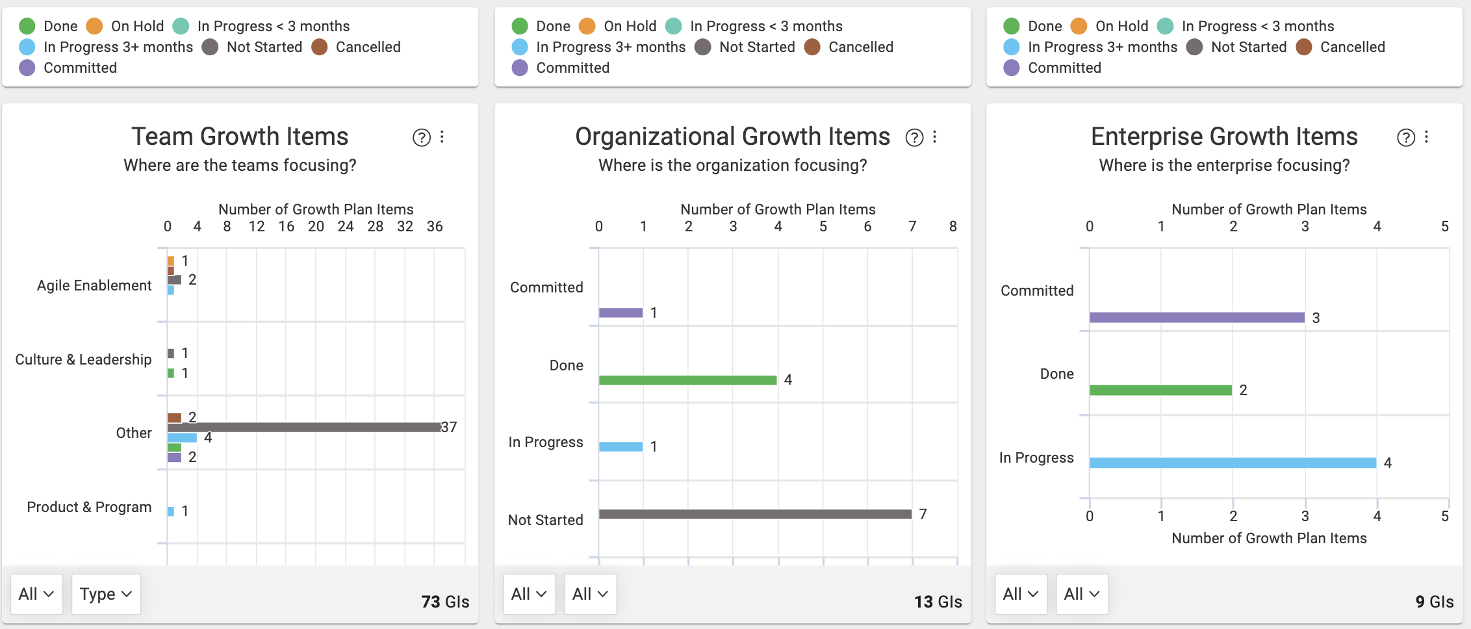The height and width of the screenshot is (629, 1471).
Task: Toggle Done legend in Team panel
Action: [49, 26]
